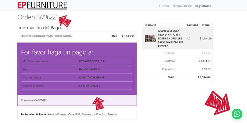Image resolution: width=247 pixels, height=123 pixels.
Task: Select the account type CUENTA CORRIENTE
Action: point(92,77)
